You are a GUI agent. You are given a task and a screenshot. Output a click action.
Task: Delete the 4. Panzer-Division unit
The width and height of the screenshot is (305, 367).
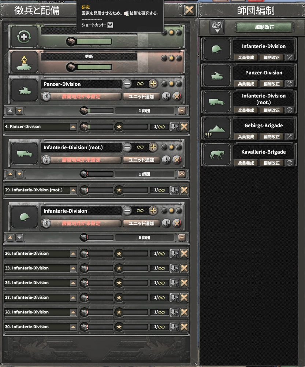[x=184, y=127]
